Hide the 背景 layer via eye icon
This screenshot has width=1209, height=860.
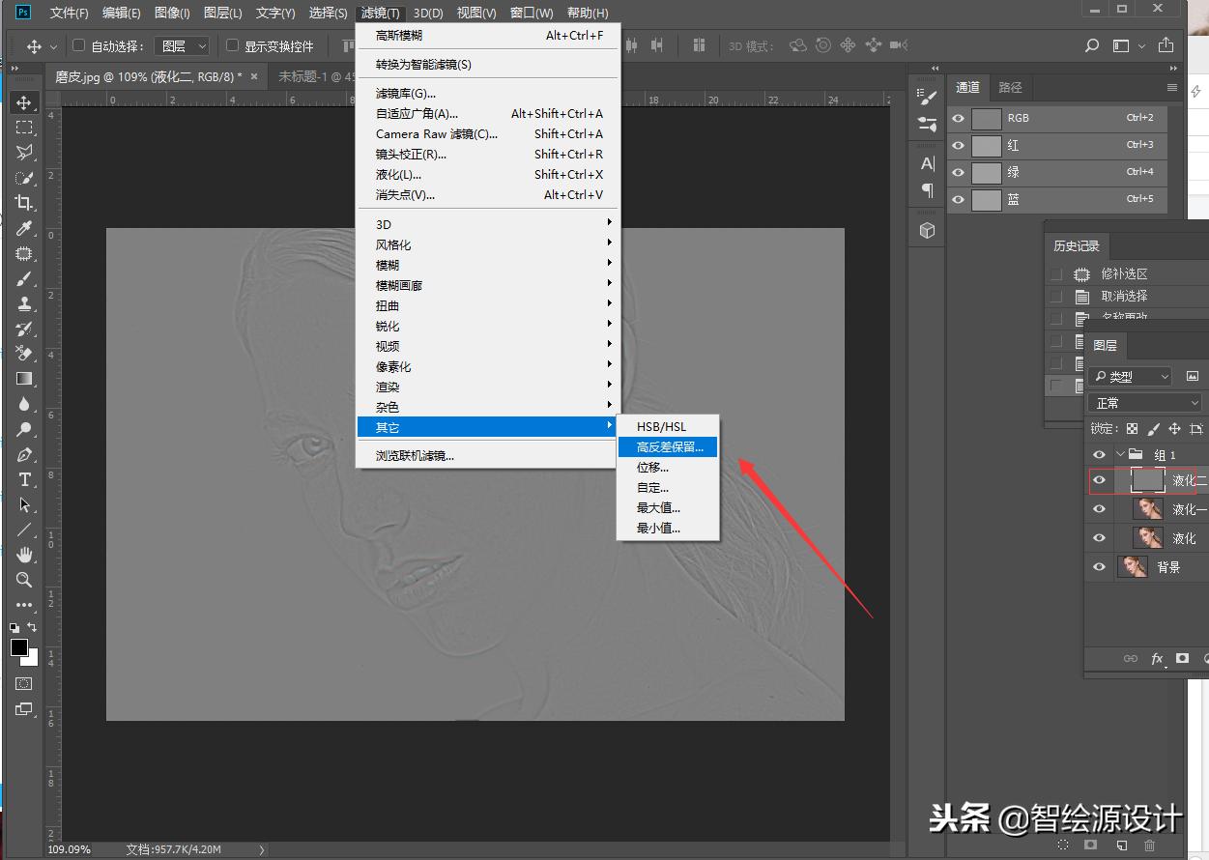pyautogui.click(x=1099, y=567)
